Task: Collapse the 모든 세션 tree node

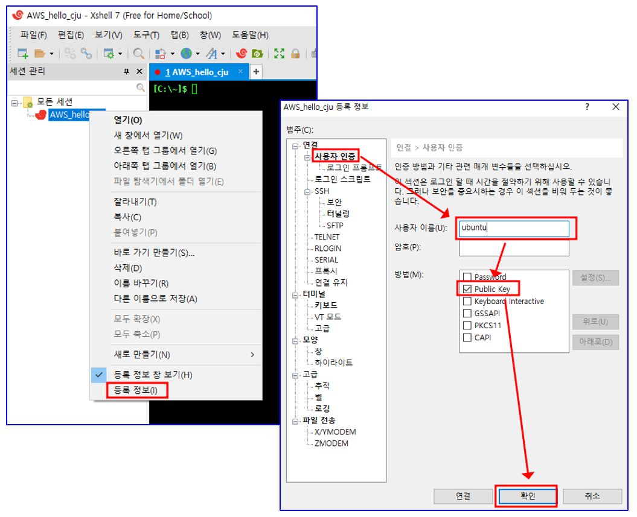Action: [x=14, y=103]
